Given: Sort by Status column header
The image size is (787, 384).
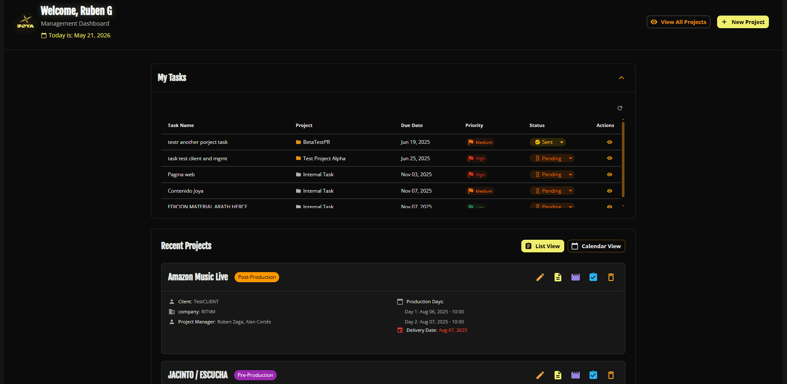Looking at the screenshot, I should [537, 125].
